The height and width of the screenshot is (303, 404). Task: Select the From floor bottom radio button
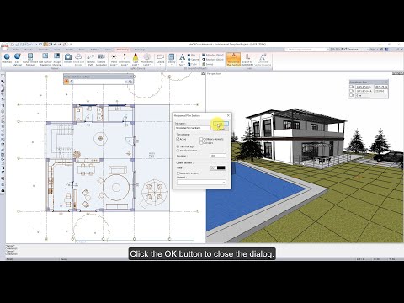click(178, 151)
